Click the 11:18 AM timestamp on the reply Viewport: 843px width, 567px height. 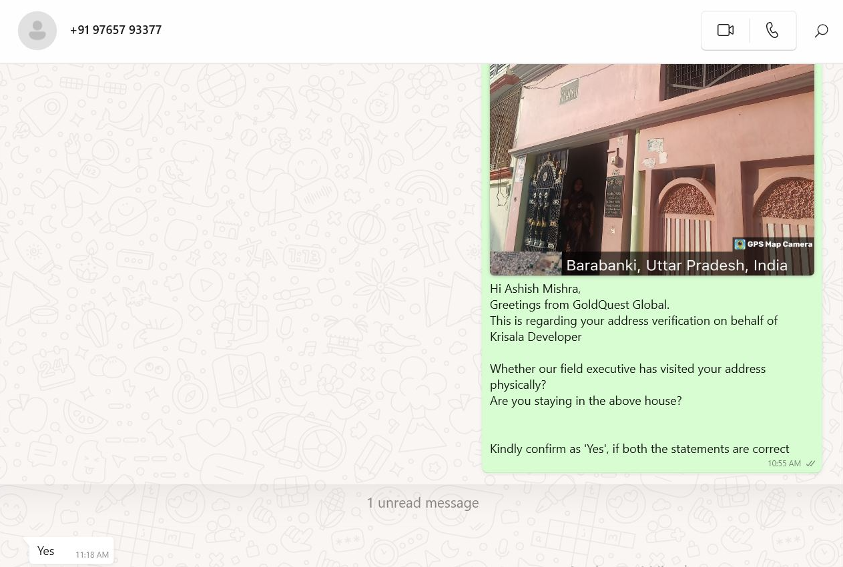coord(92,555)
